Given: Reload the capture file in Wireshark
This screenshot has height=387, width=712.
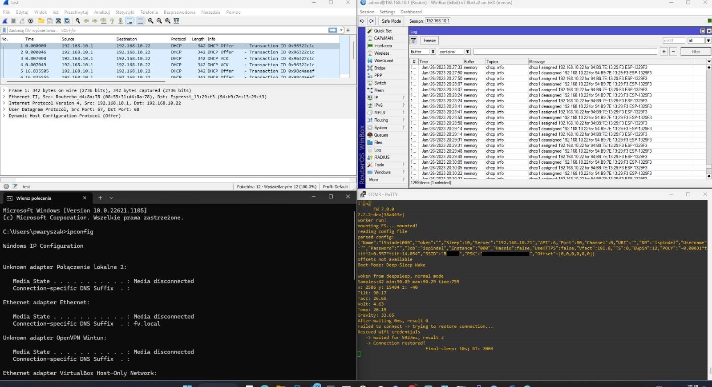Looking at the screenshot, I should point(67,21).
